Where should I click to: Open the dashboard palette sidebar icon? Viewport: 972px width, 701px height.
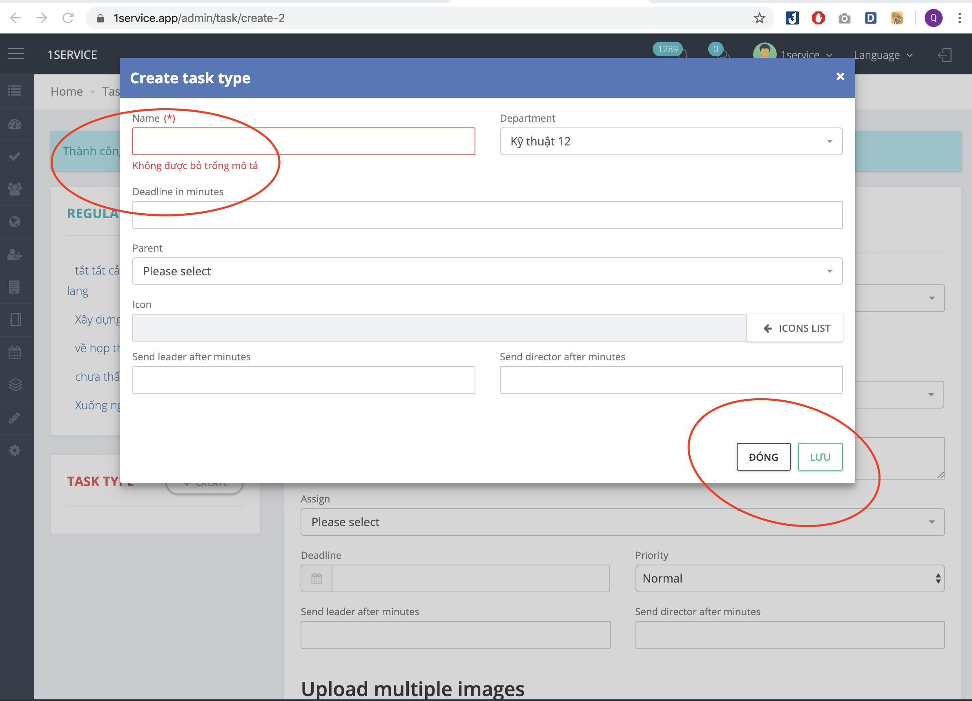click(x=15, y=124)
